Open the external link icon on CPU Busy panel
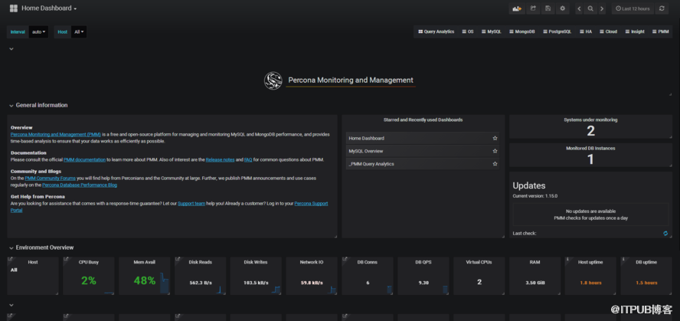Image resolution: width=680 pixels, height=321 pixels. point(66,260)
